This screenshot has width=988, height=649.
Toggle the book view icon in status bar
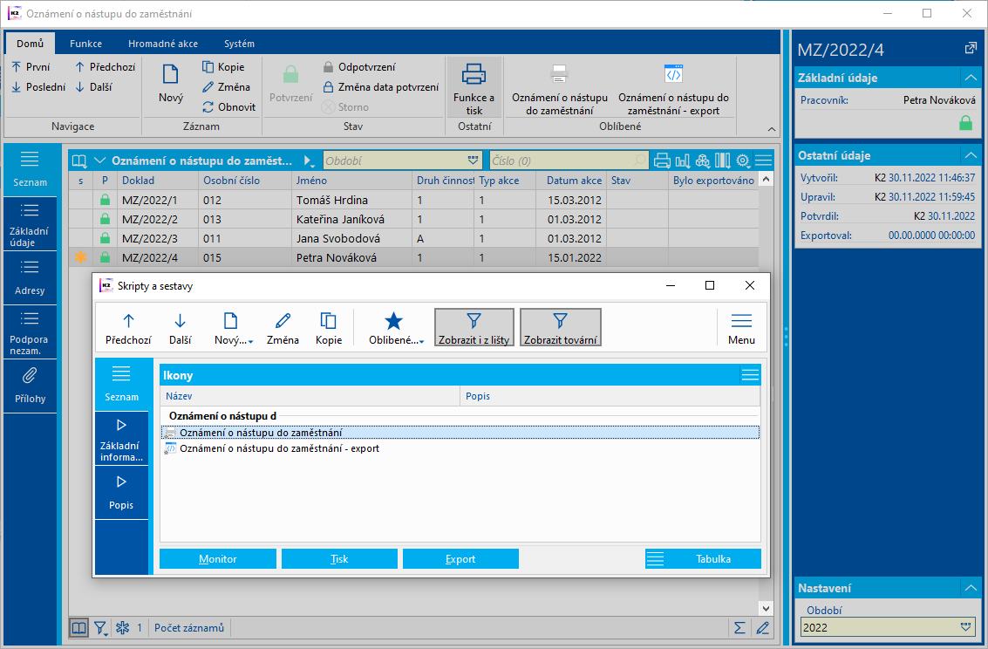(x=78, y=627)
